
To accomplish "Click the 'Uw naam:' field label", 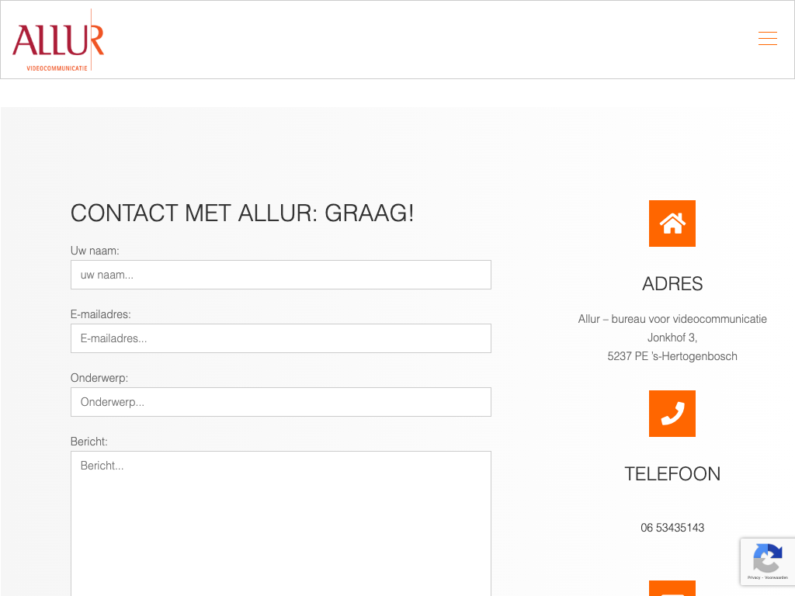I will click(95, 251).
